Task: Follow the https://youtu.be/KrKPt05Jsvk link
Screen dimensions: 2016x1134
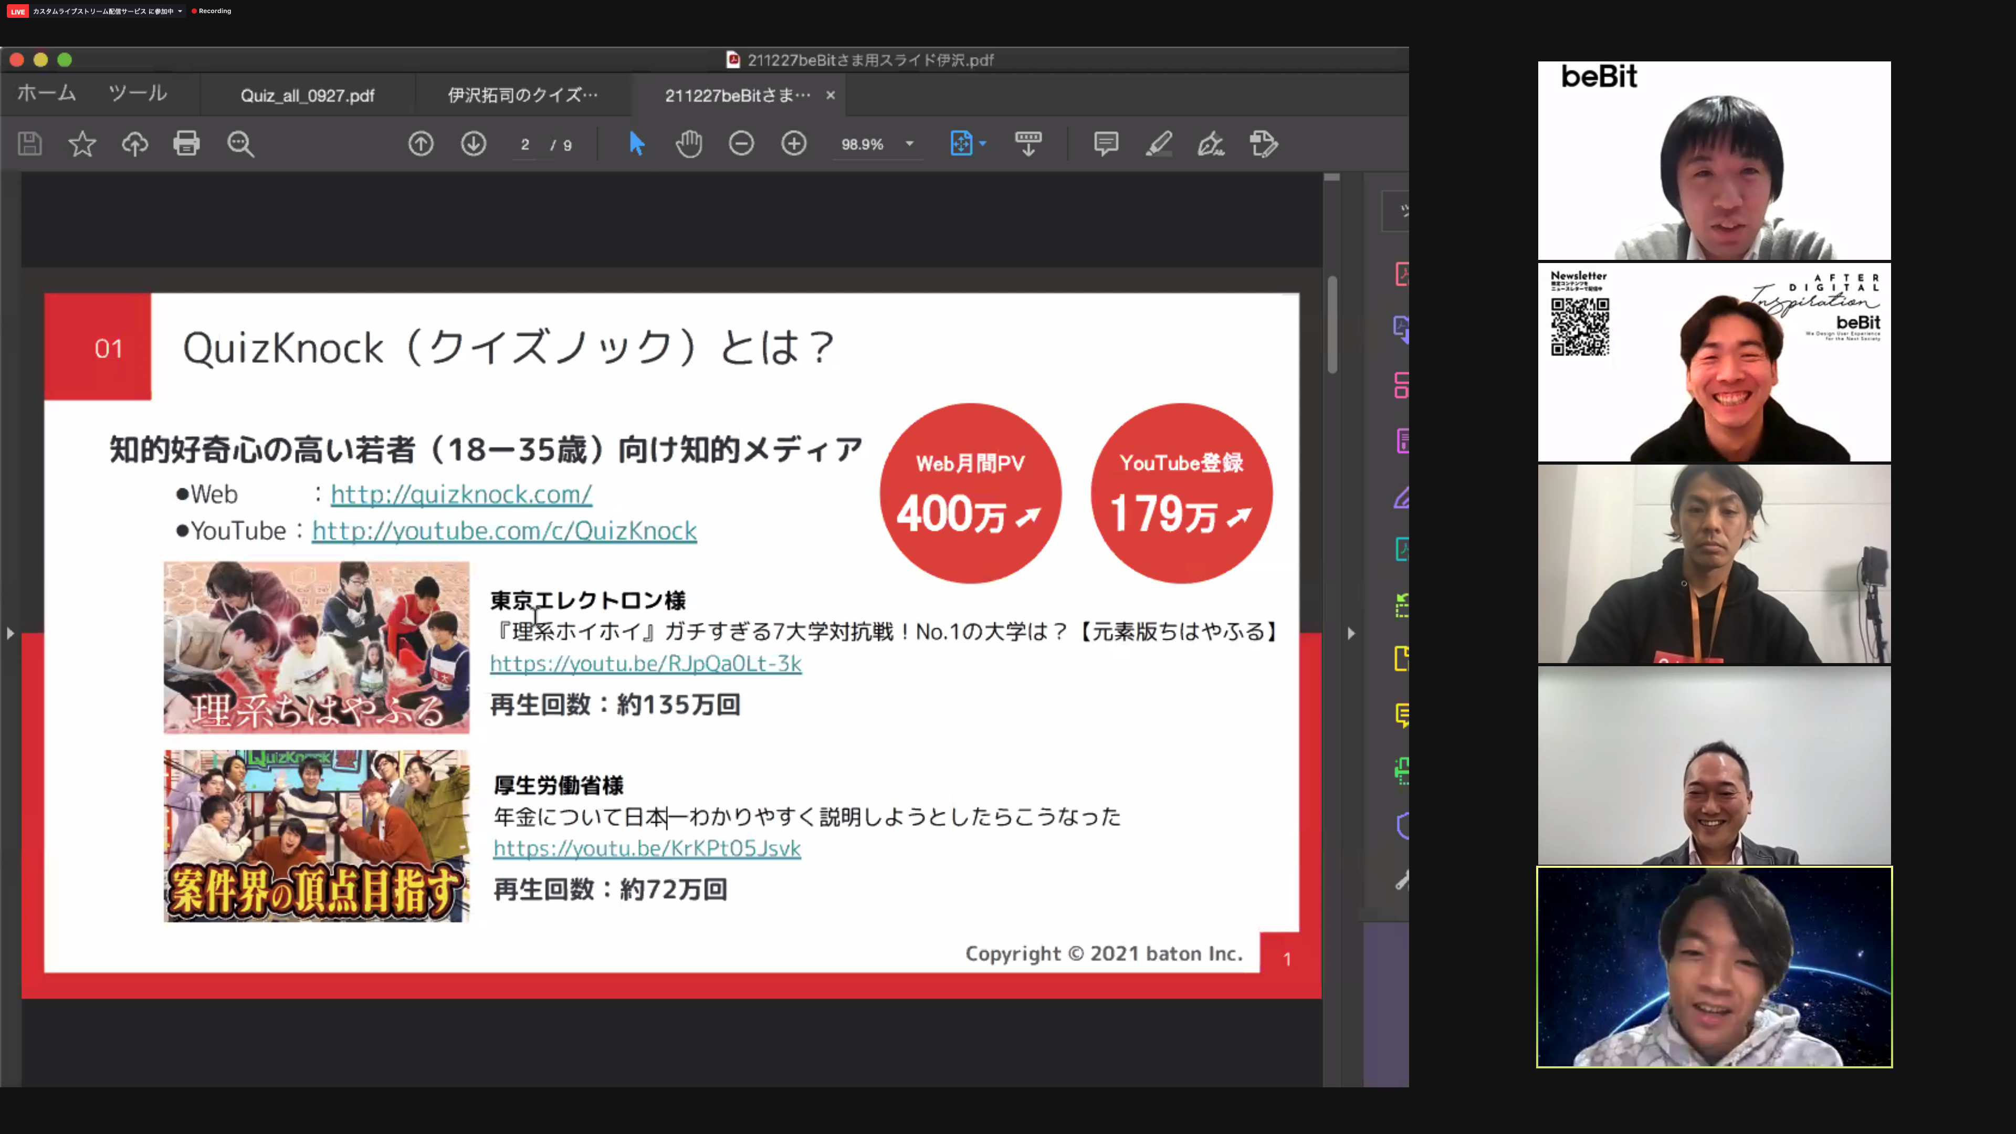Action: pyautogui.click(x=646, y=847)
